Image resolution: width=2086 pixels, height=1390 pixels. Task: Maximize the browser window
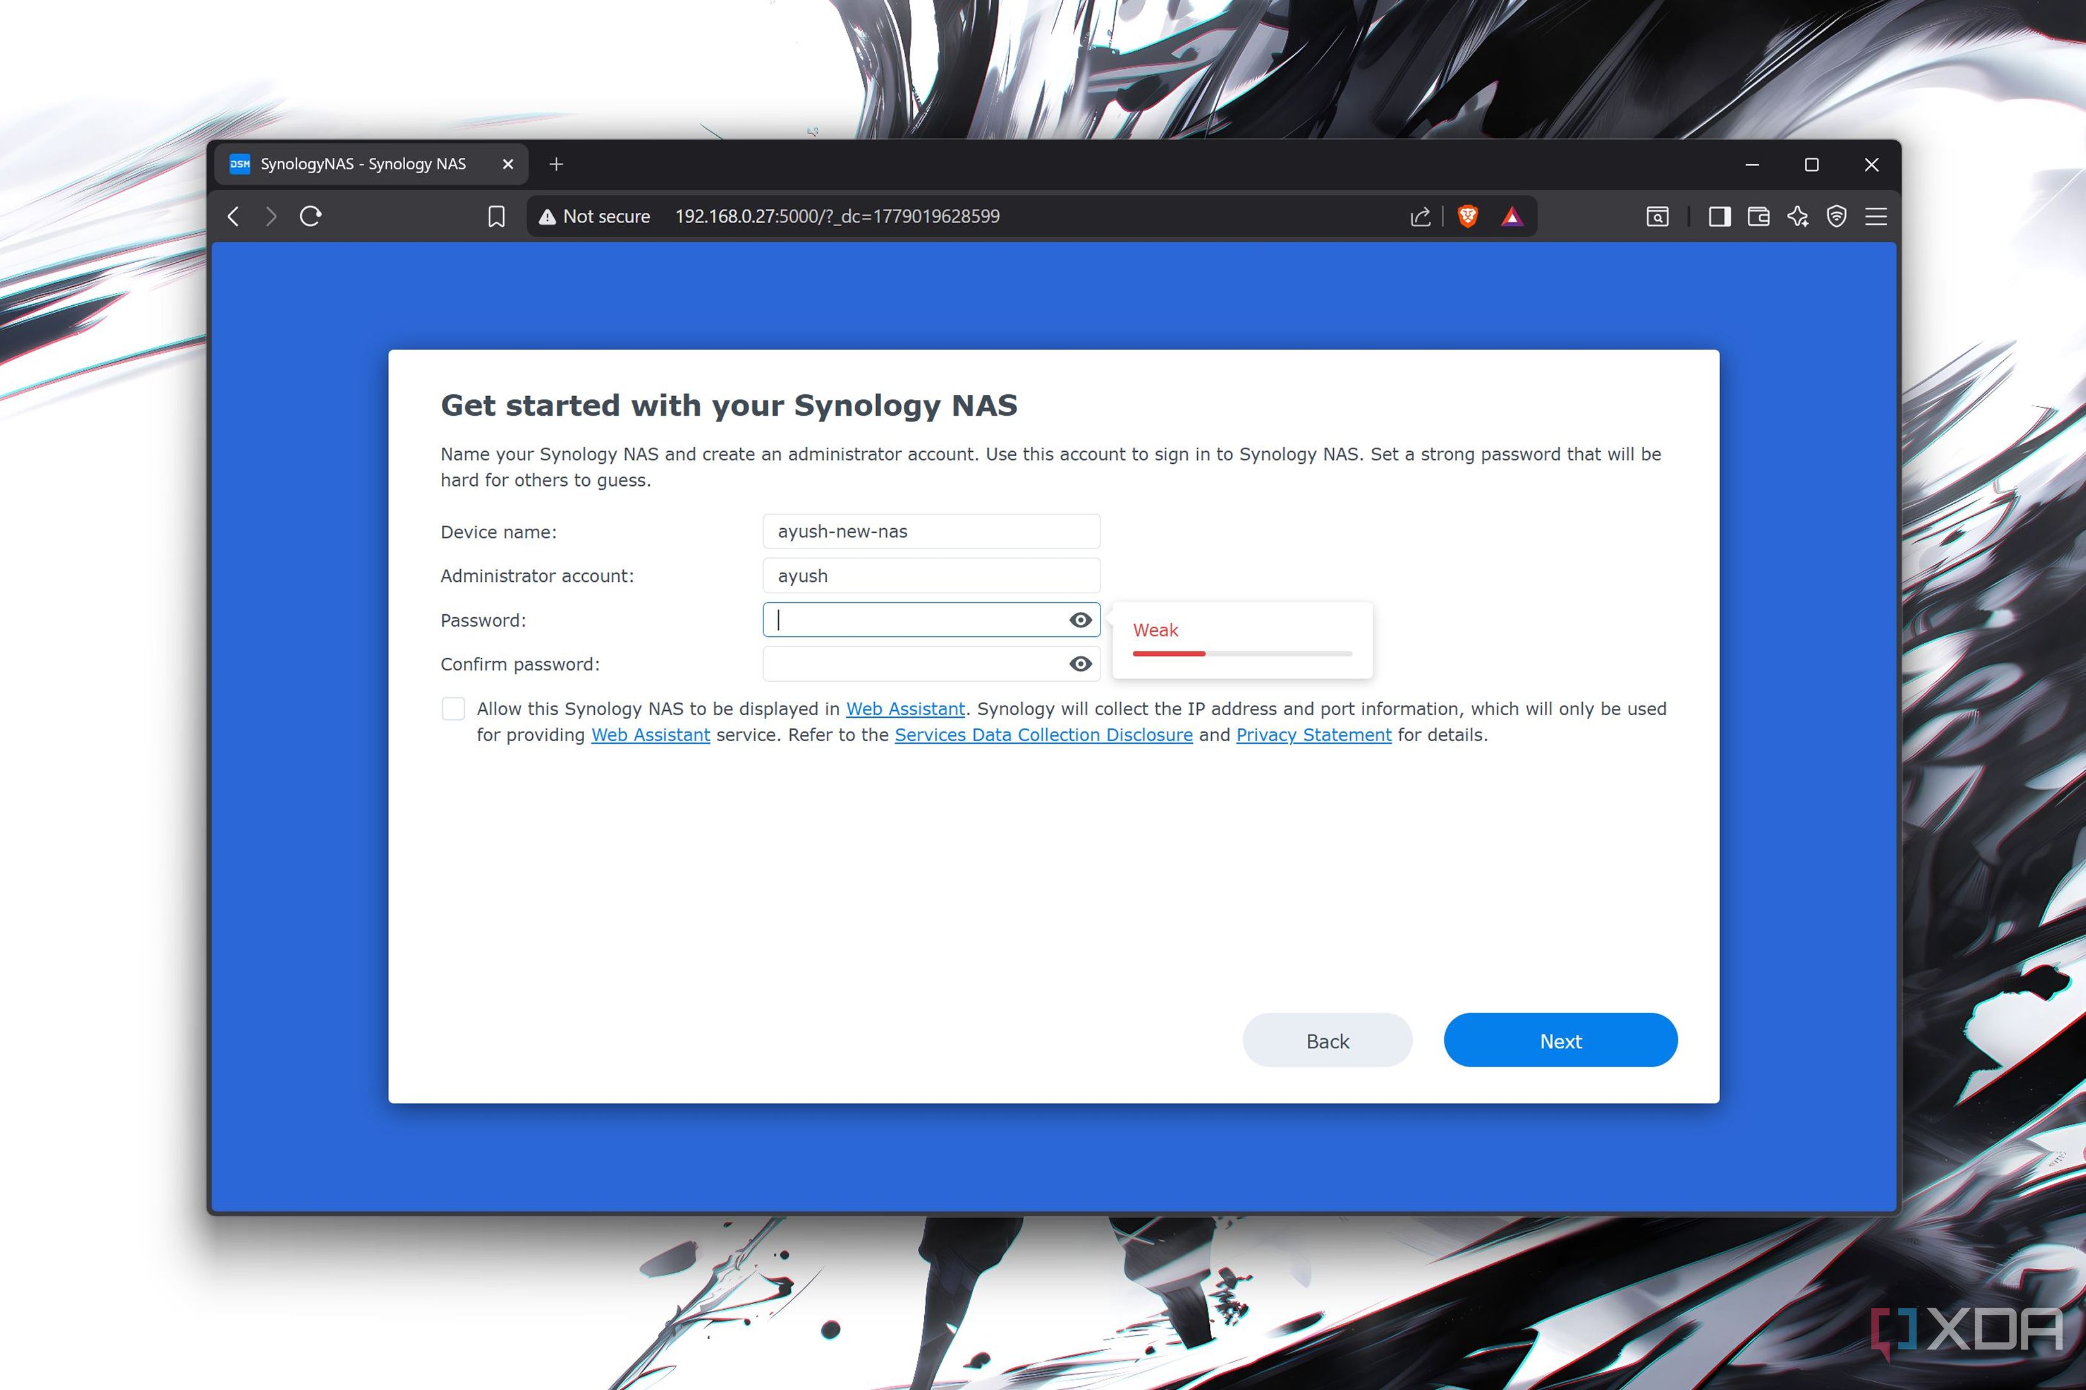coord(1812,165)
